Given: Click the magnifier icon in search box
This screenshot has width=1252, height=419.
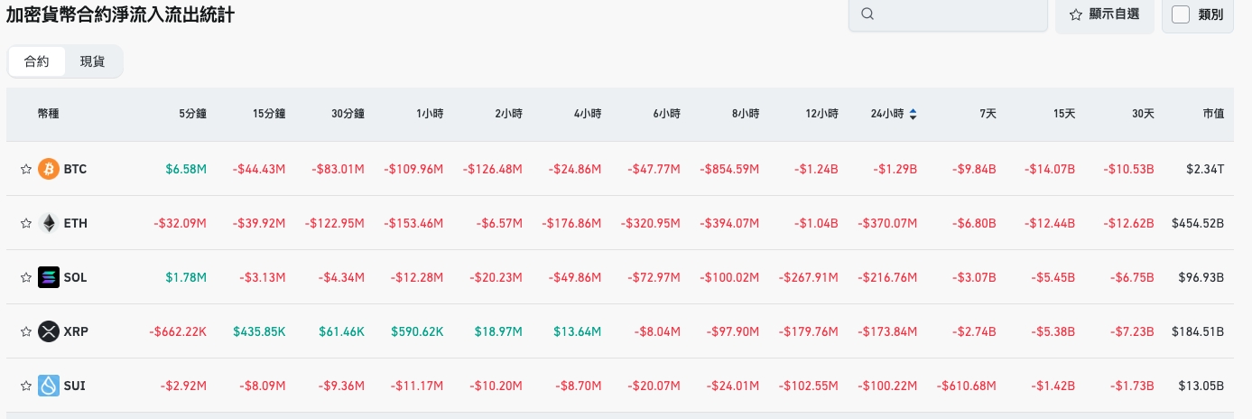Looking at the screenshot, I should click(868, 14).
